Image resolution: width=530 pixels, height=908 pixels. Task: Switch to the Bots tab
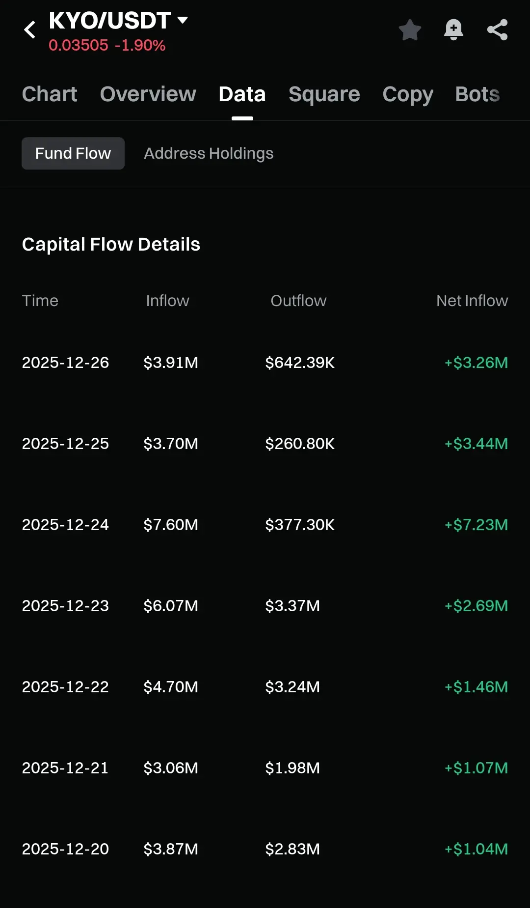[x=477, y=94]
